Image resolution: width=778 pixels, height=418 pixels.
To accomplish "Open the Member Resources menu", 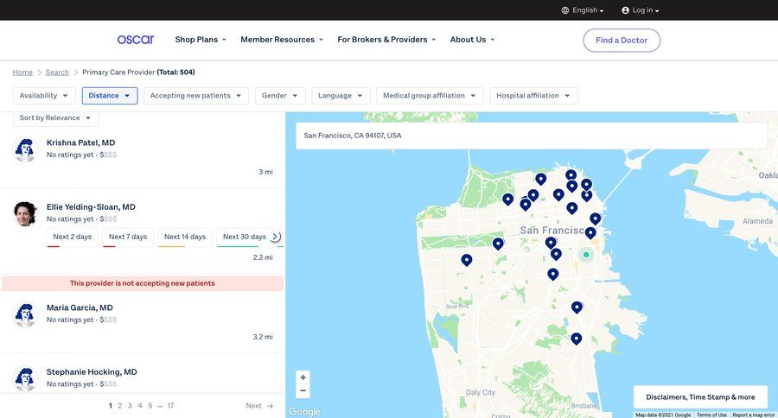I will [x=282, y=40].
